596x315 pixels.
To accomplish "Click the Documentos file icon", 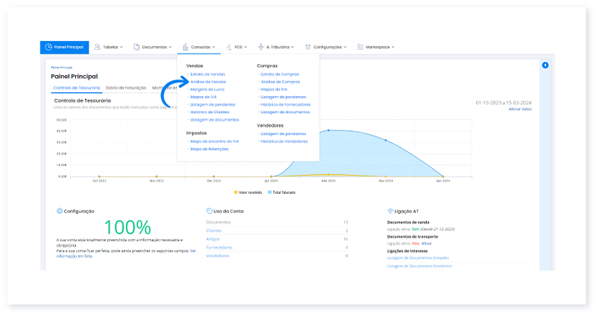I will point(136,47).
